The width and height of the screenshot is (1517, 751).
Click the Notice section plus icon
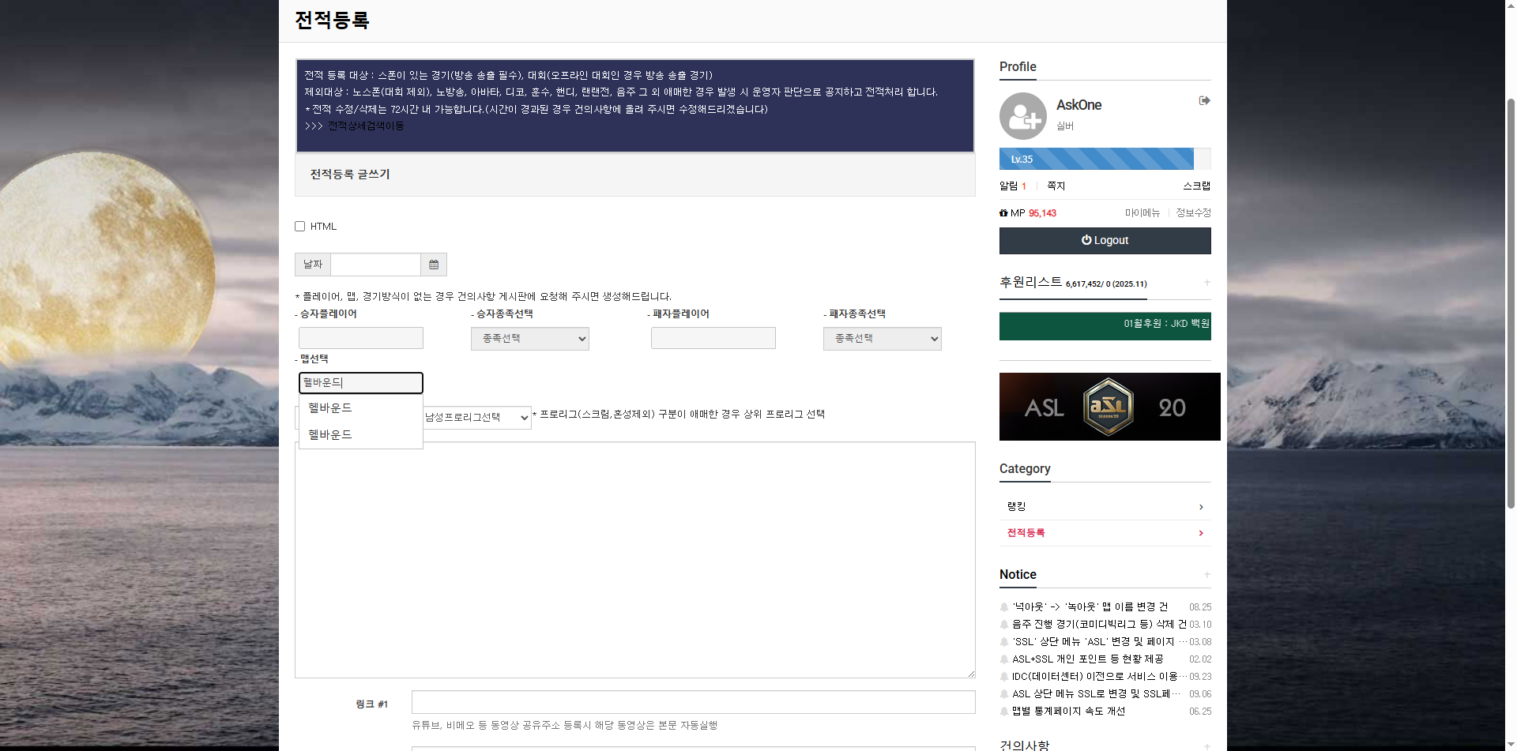tap(1206, 575)
